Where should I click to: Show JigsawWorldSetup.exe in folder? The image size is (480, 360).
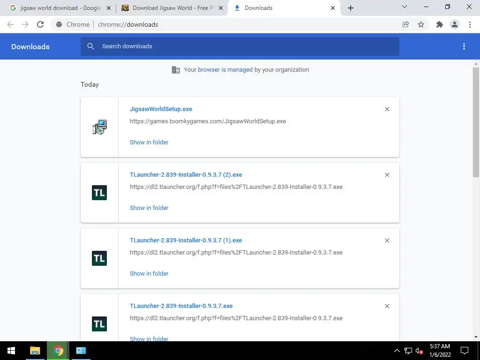(149, 142)
